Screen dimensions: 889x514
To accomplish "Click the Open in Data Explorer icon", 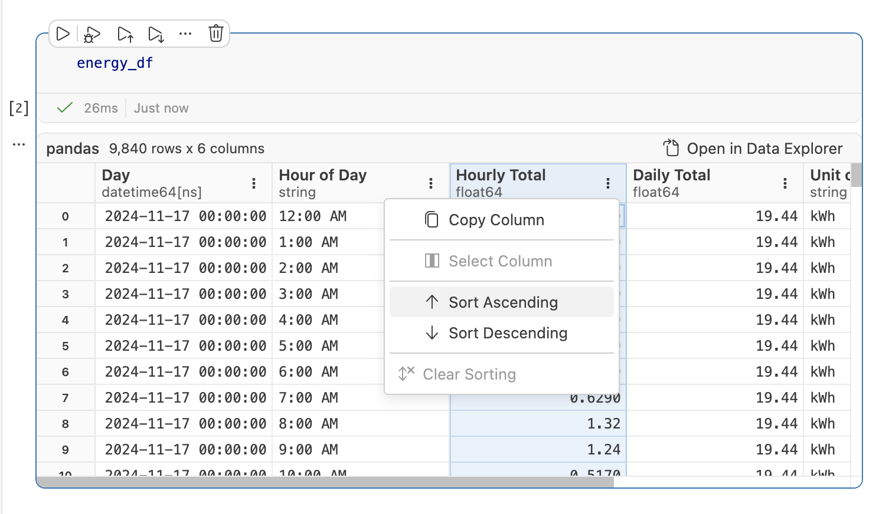I will pos(671,148).
